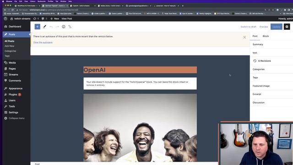Open post Tags submenu item in left sidebar
The height and width of the screenshot is (165, 293).
7,56
